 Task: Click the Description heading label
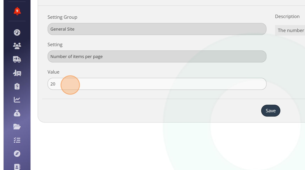coord(287,17)
